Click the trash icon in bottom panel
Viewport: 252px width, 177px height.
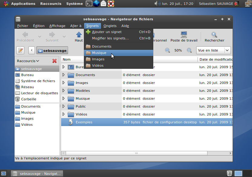[229, 173]
